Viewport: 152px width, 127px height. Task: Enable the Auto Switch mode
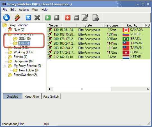51,96
